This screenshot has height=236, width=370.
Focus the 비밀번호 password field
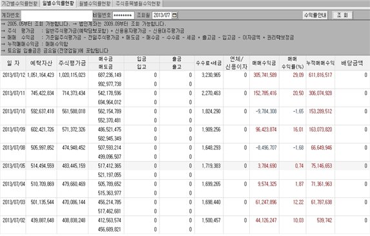coord(123,16)
